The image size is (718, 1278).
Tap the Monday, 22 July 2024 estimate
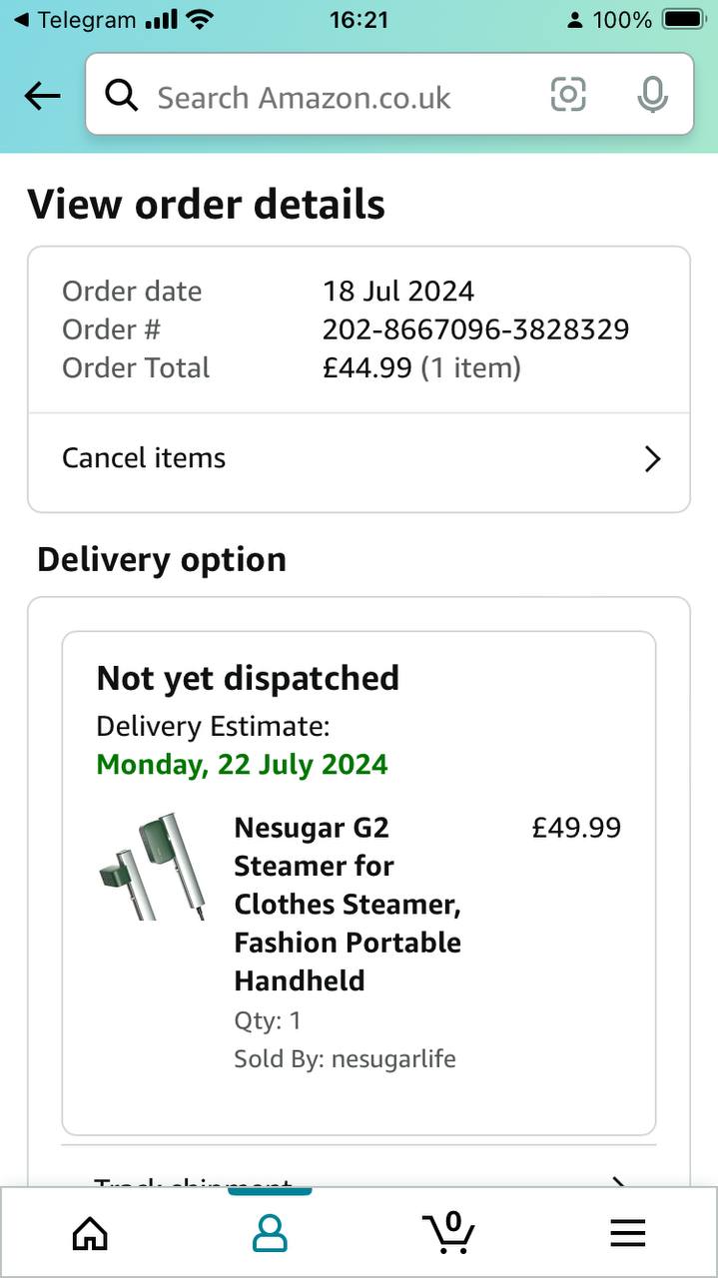242,765
